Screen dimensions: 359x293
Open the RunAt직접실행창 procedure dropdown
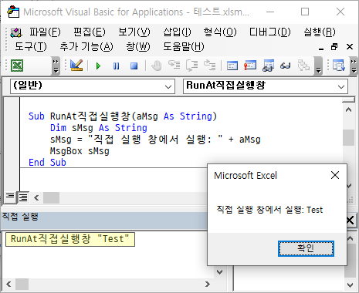click(266, 86)
